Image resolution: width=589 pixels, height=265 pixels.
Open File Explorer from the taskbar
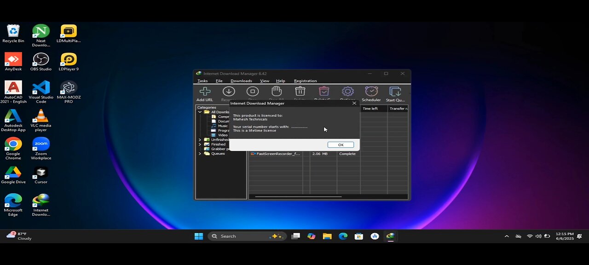[327, 236]
